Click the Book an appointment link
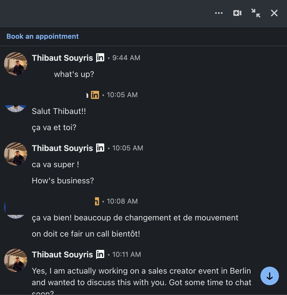 point(42,36)
